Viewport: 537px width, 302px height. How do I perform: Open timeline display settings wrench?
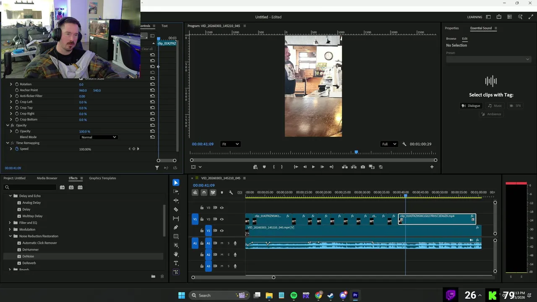[x=231, y=193]
